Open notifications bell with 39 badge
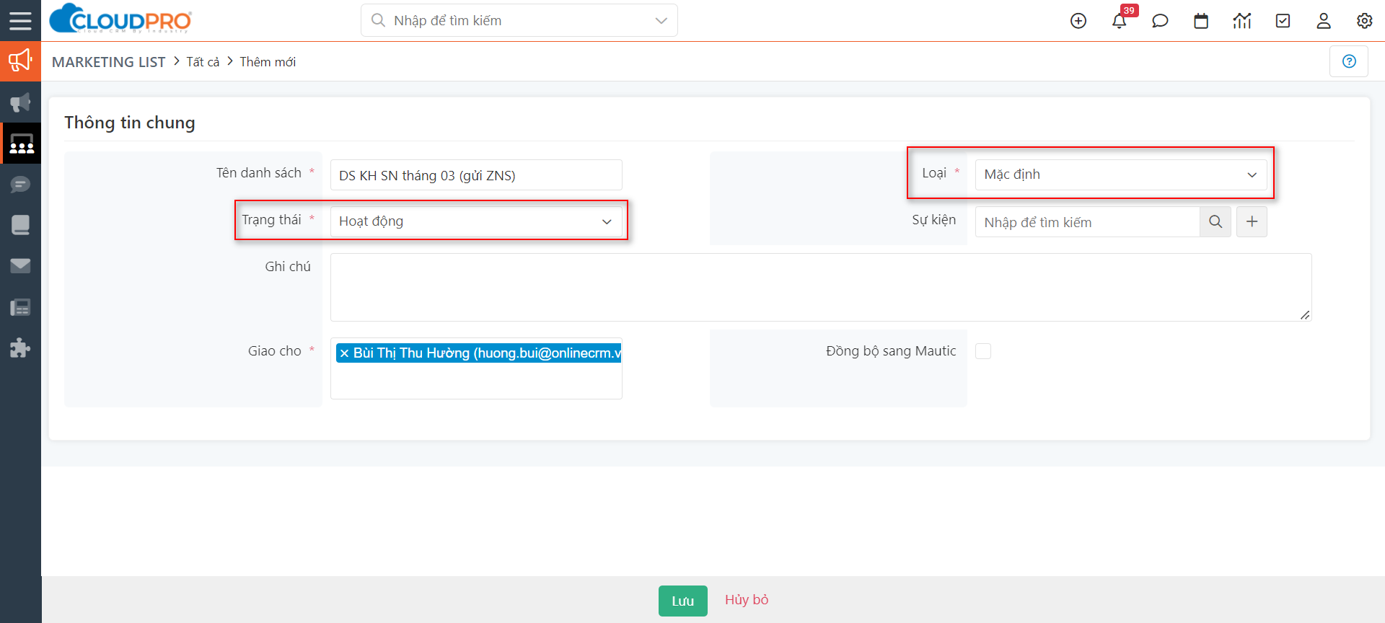 [x=1120, y=20]
